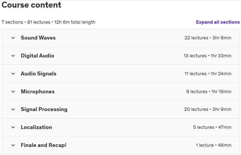Viewport: 241px width, 155px height.
Task: Click the 20 lectures • 3hr 9min label
Action: click(208, 109)
